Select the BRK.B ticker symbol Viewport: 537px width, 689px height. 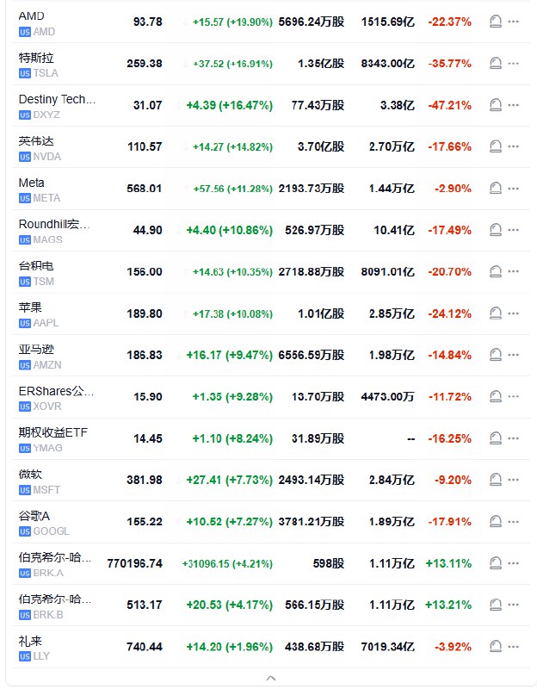point(48,614)
